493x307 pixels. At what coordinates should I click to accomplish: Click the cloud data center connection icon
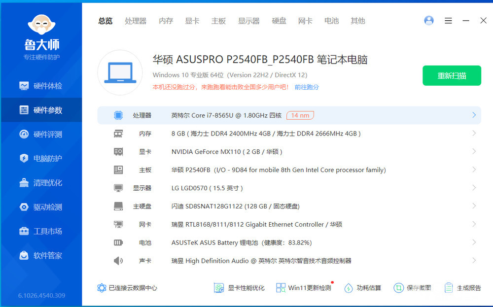pos(102,288)
